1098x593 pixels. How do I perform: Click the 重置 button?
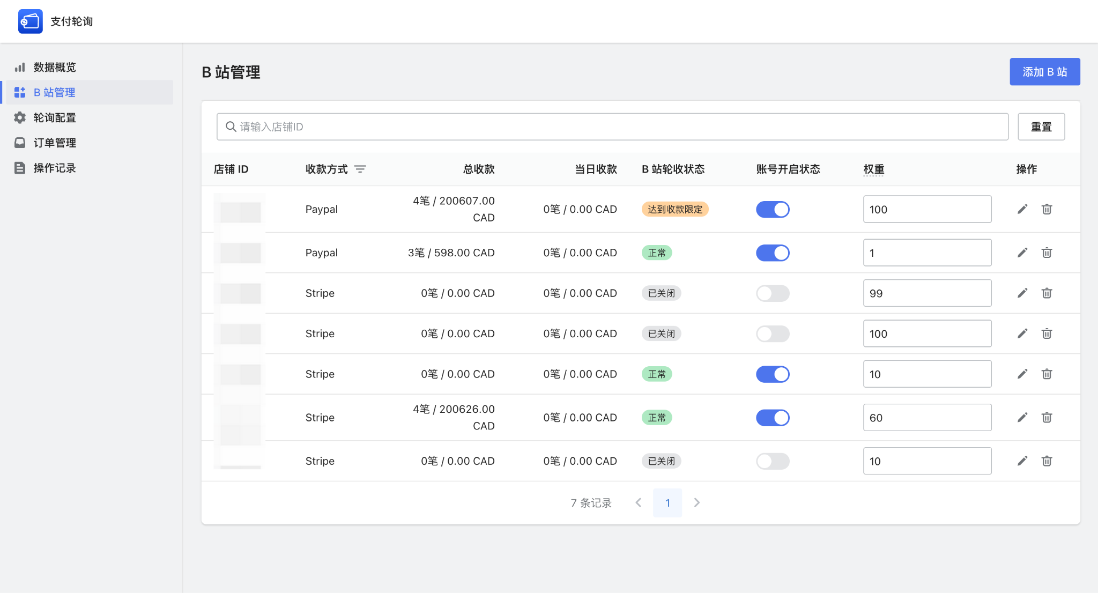click(1041, 127)
